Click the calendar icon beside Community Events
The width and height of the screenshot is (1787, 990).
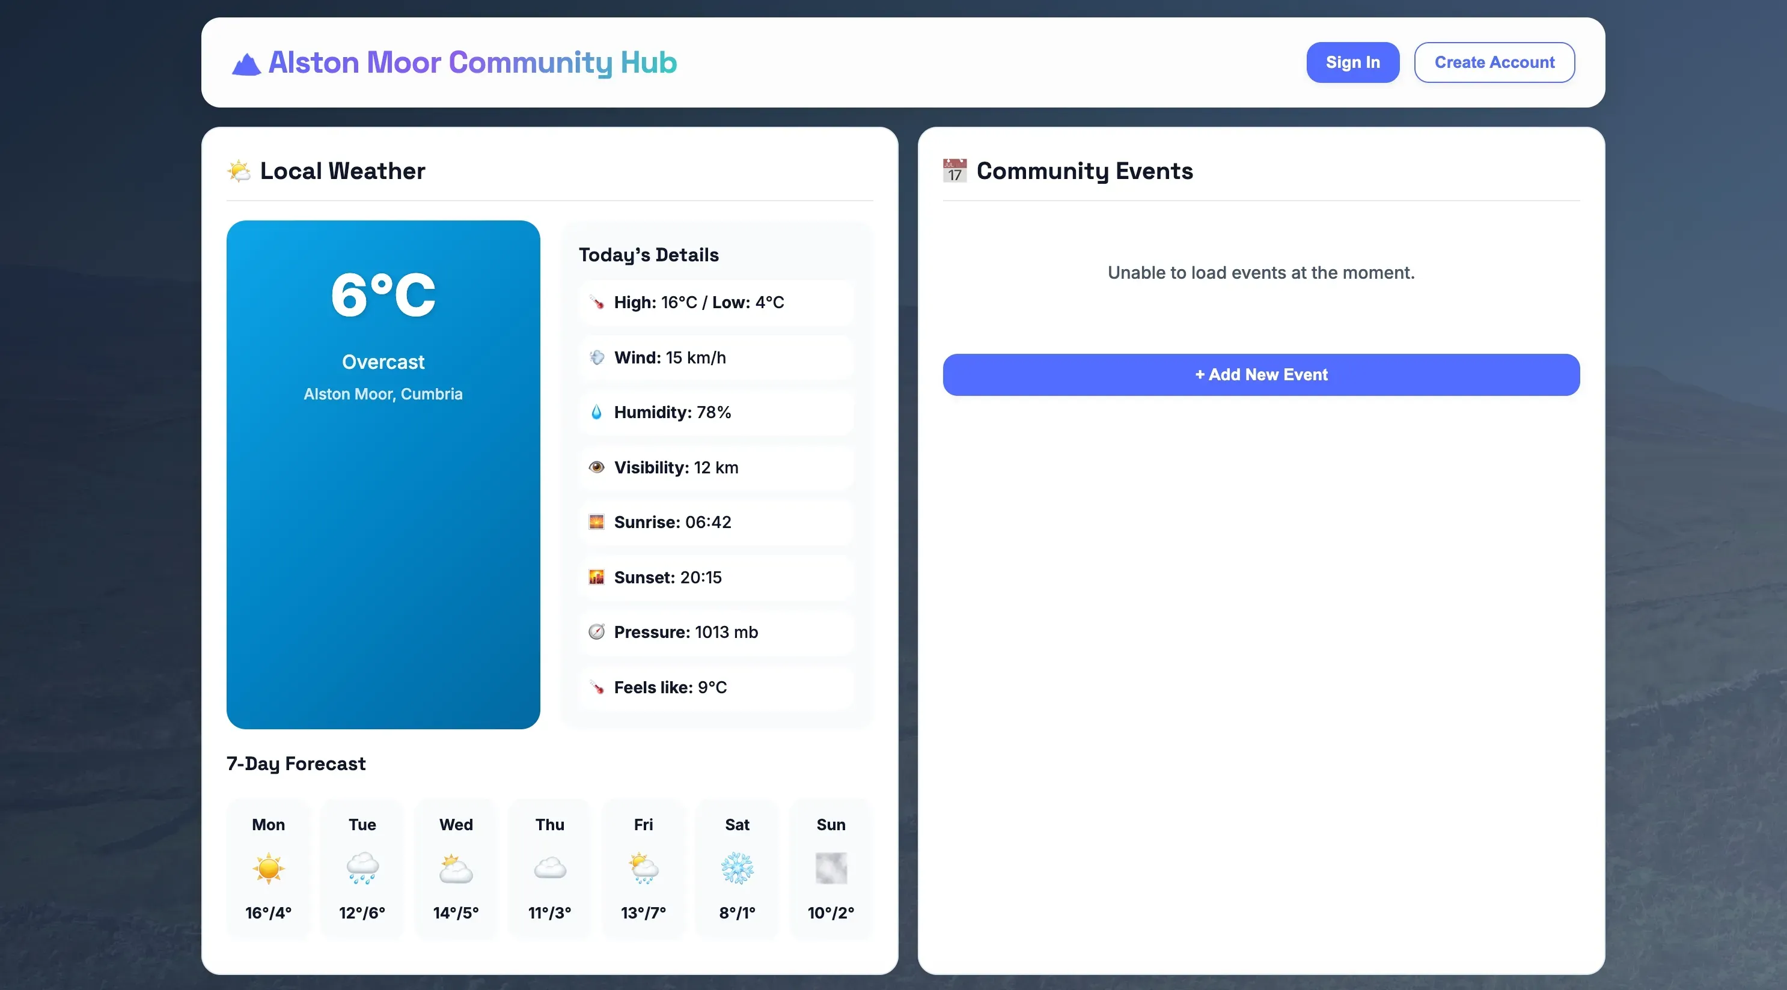[x=955, y=171]
